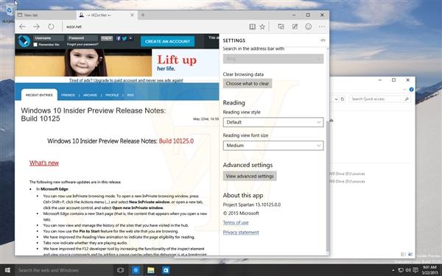Image resolution: width=442 pixels, height=276 pixels.
Task: Expand the File Explorer ribbon chevron
Action: pyautogui.click(x=404, y=90)
